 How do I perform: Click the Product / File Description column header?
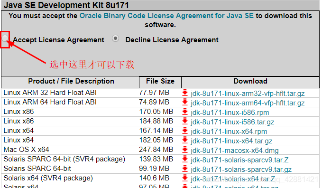70,82
